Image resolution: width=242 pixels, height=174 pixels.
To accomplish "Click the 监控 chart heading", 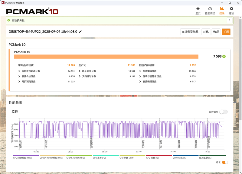I will 15,111.
